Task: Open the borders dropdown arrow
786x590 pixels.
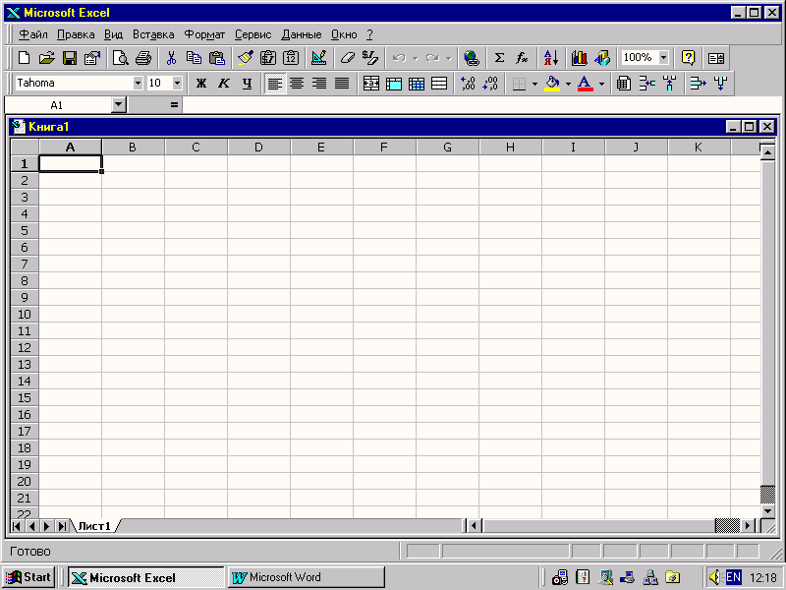Action: [x=534, y=84]
